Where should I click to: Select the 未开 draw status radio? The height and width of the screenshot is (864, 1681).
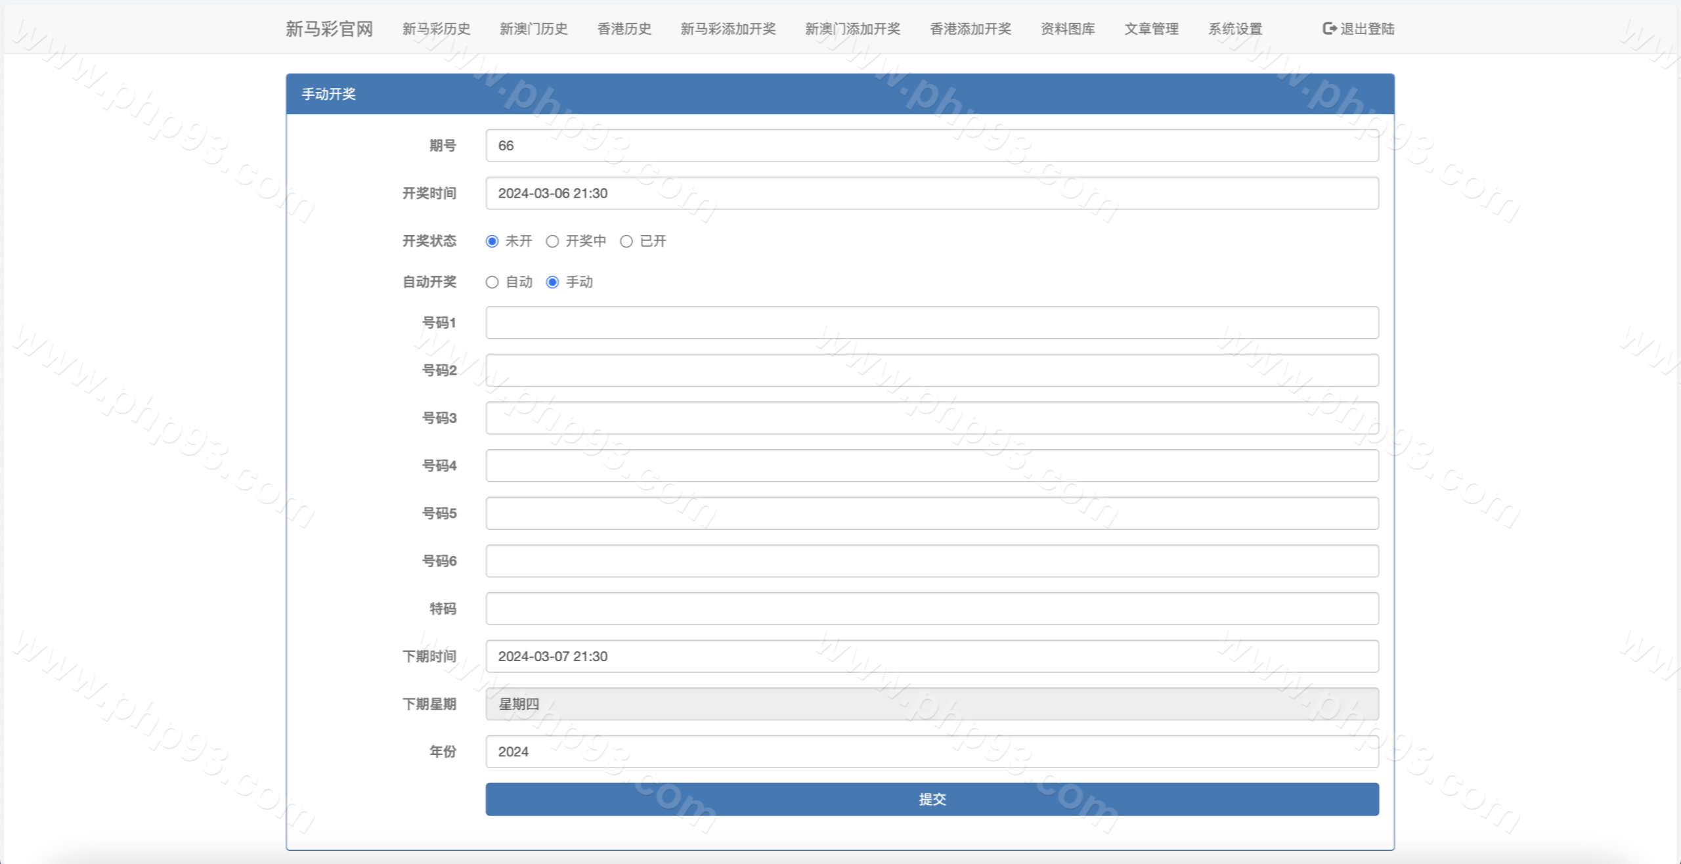(492, 242)
